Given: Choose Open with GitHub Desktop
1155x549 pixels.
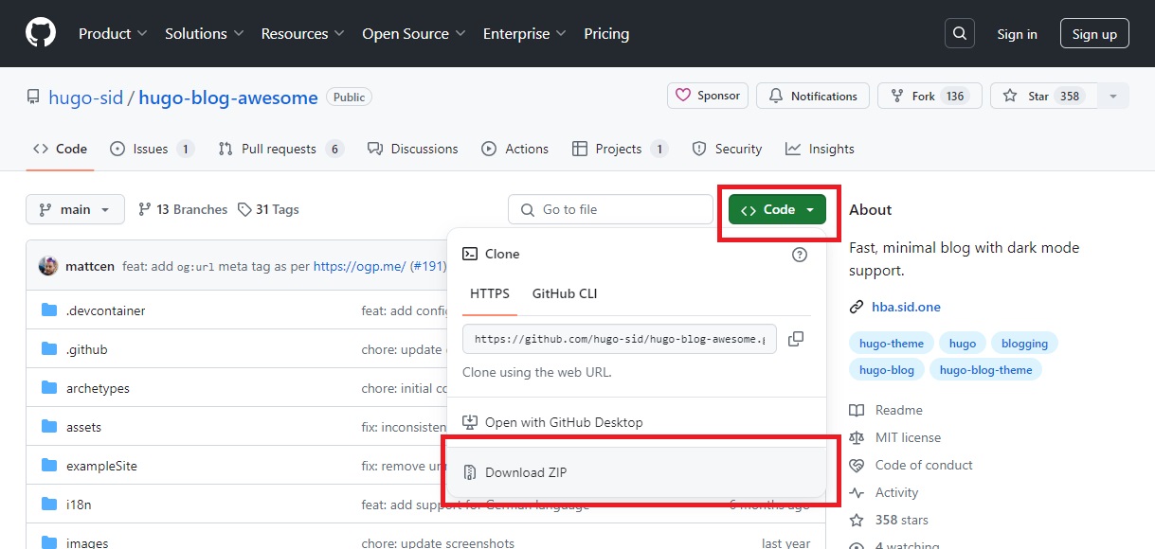Looking at the screenshot, I should [637, 422].
